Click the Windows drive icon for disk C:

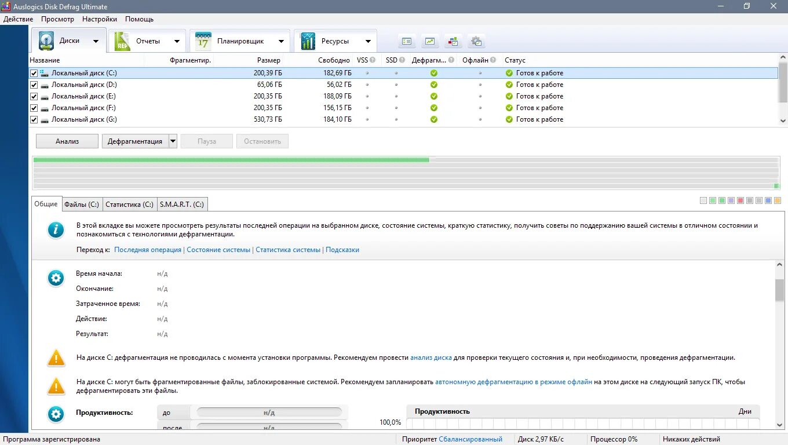(x=45, y=73)
